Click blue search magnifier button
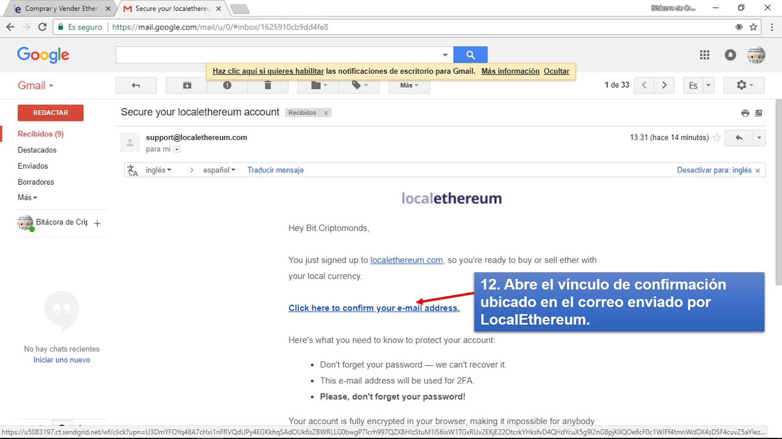782x439 pixels. coord(470,55)
